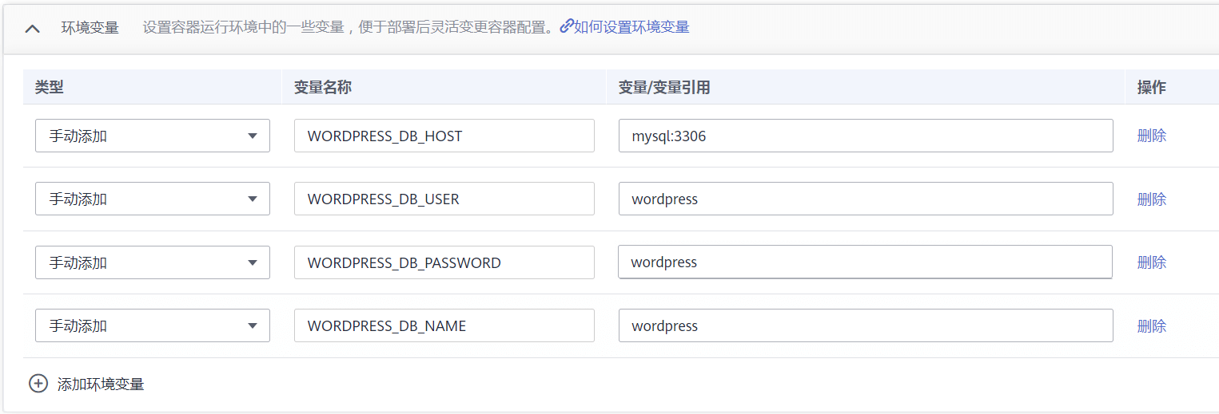Screen dimensions: 1219x414
Task: Delete the WORDPRESS_DB_USER variable row
Action: 1152,199
